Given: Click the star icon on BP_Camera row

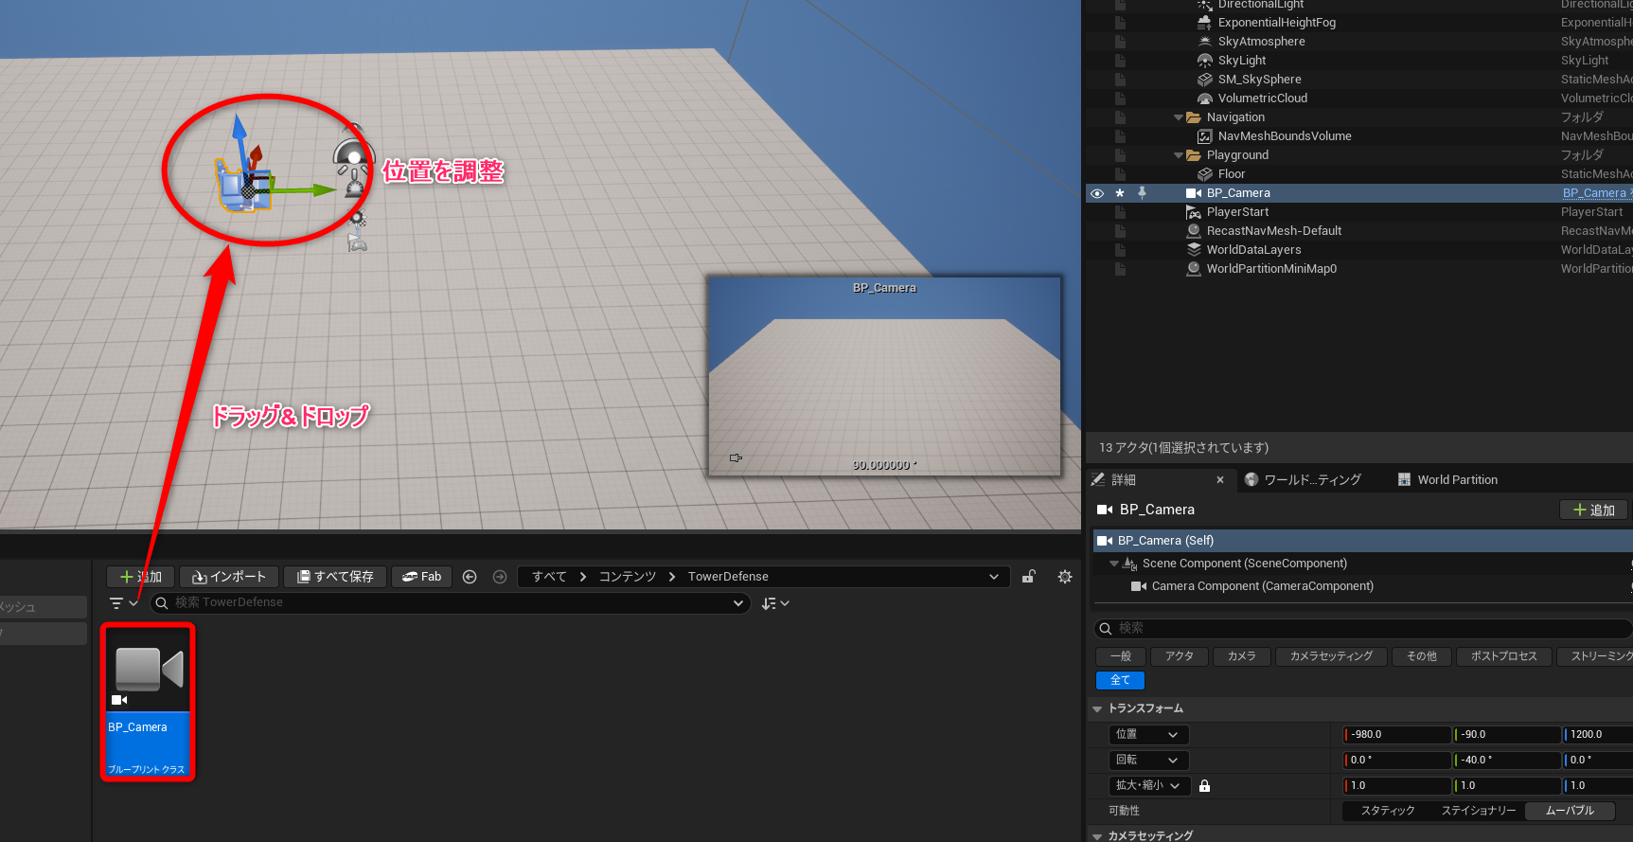Looking at the screenshot, I should (1120, 193).
